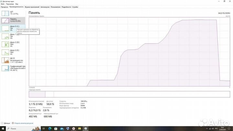Open the Вид menu
Image resolution: width=233 pixels, height=131 pixels.
coord(16,4)
